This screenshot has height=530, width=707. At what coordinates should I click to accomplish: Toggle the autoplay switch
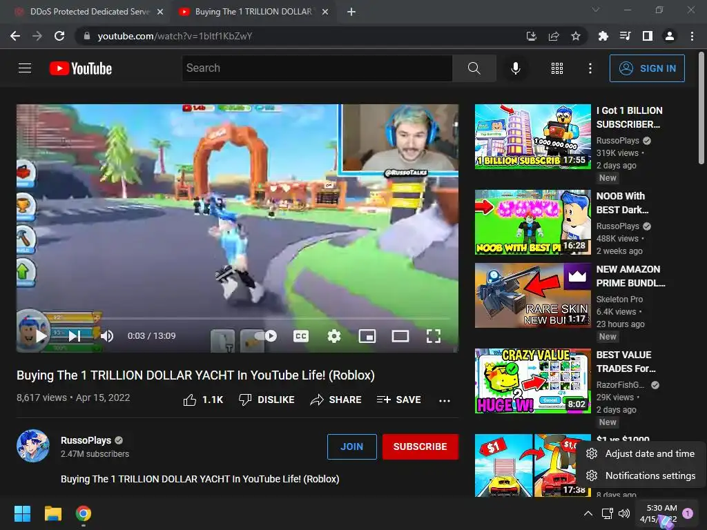pos(266,336)
